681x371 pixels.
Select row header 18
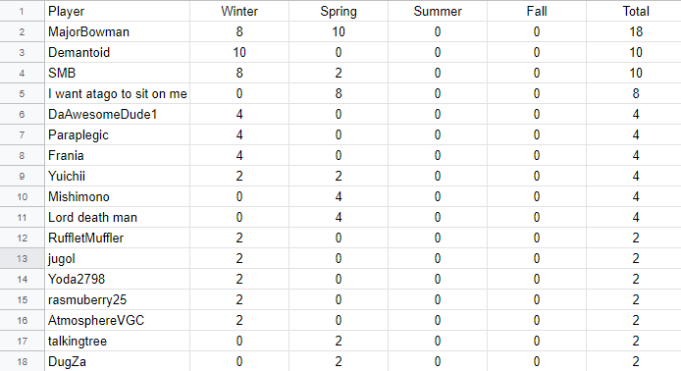pos(23,361)
